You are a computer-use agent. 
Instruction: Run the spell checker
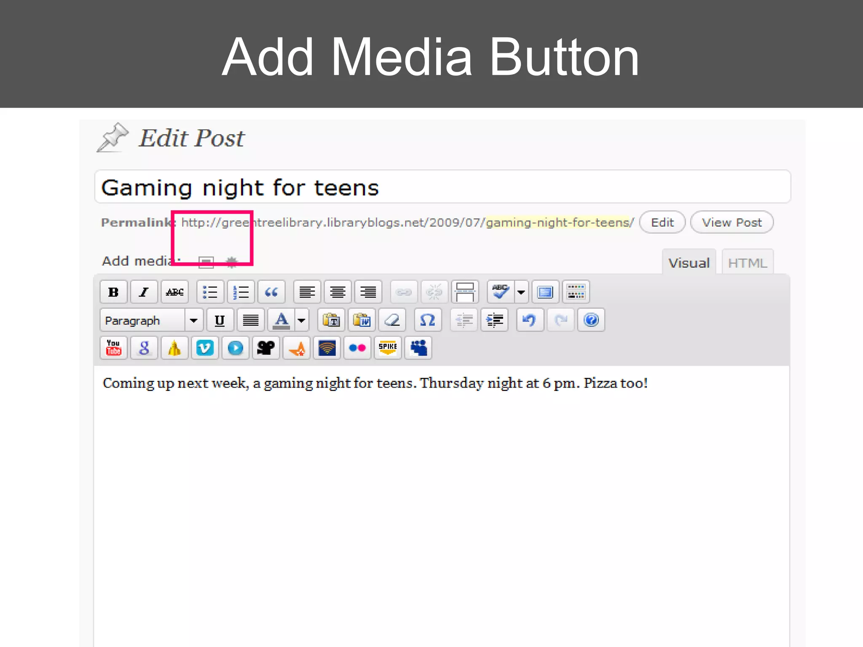point(500,292)
